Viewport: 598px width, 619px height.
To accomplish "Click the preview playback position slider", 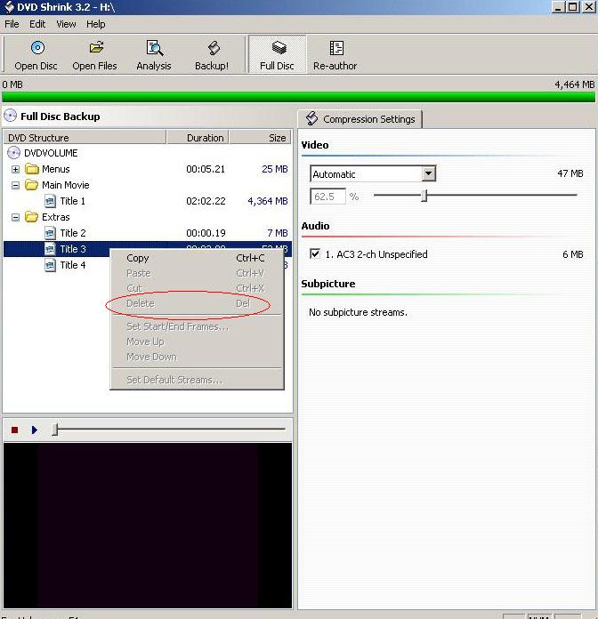I will click(x=55, y=429).
